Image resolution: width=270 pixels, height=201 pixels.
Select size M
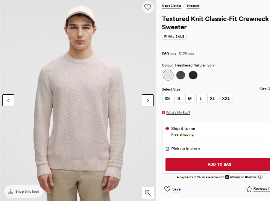[190, 98]
